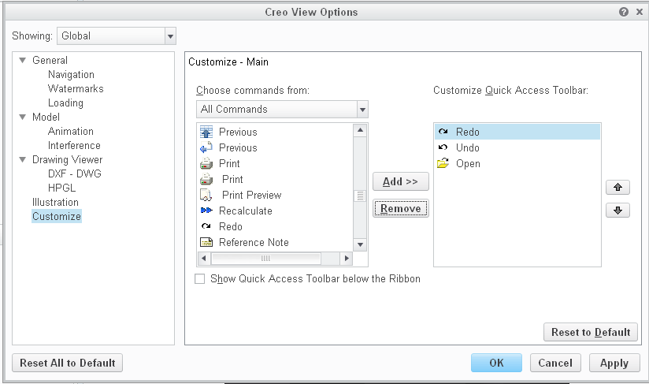Screen dimensions: 649x384
Task: Click command list scroll right arrow
Action: [x=347, y=259]
